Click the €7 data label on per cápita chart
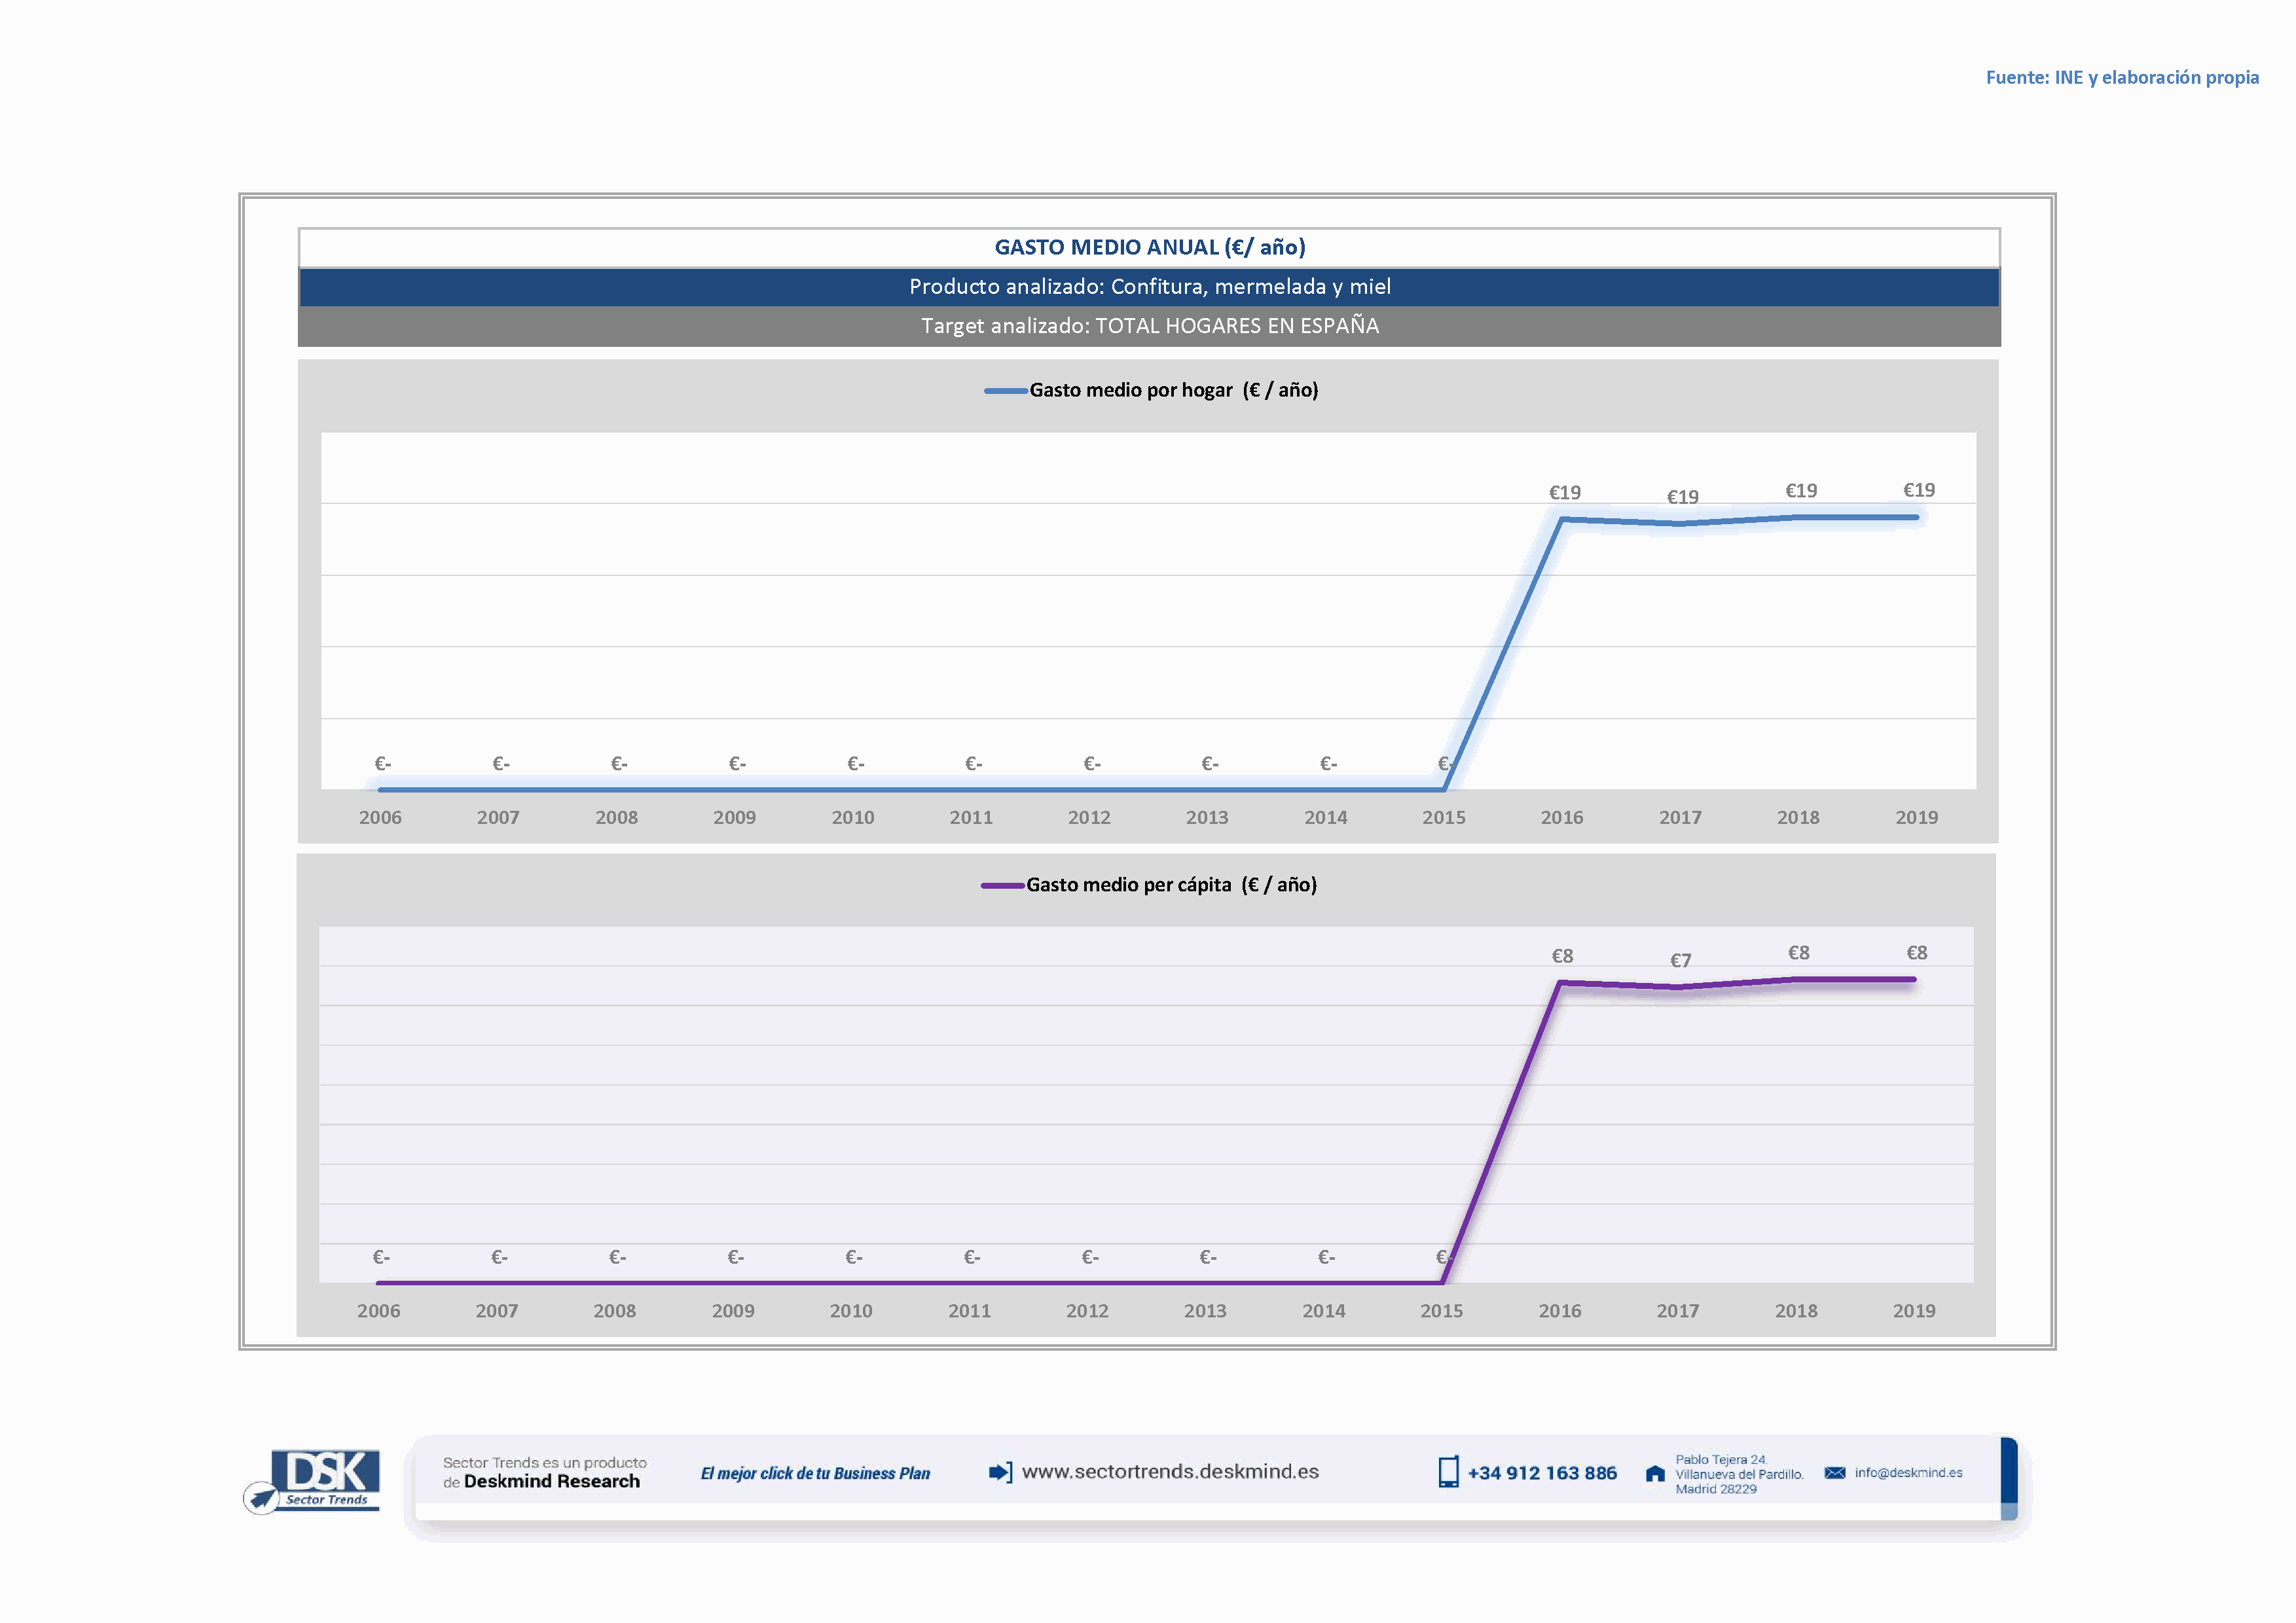Image resolution: width=2296 pixels, height=1623 pixels. (x=1680, y=961)
